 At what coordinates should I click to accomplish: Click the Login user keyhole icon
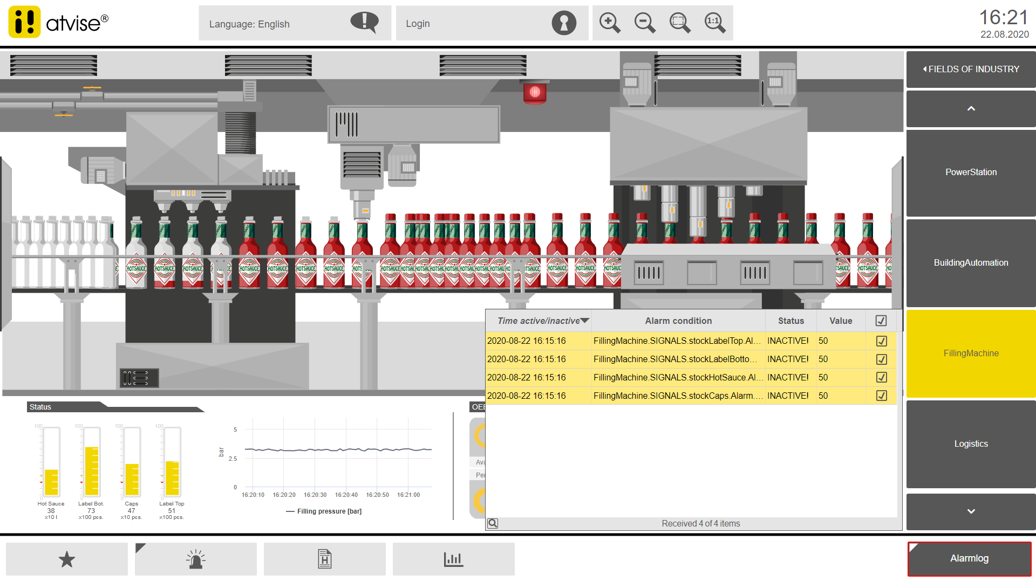(x=564, y=23)
